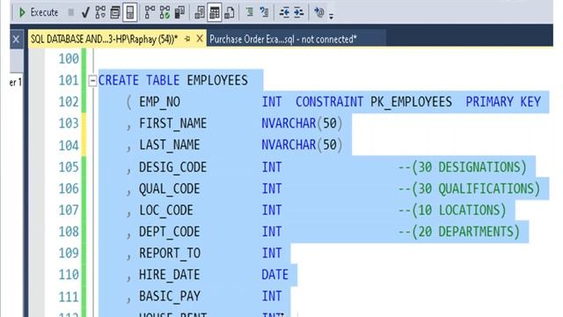Viewport: 563px width, 317px height.
Task: Comment out the selected lines
Action: pyautogui.click(x=250, y=12)
